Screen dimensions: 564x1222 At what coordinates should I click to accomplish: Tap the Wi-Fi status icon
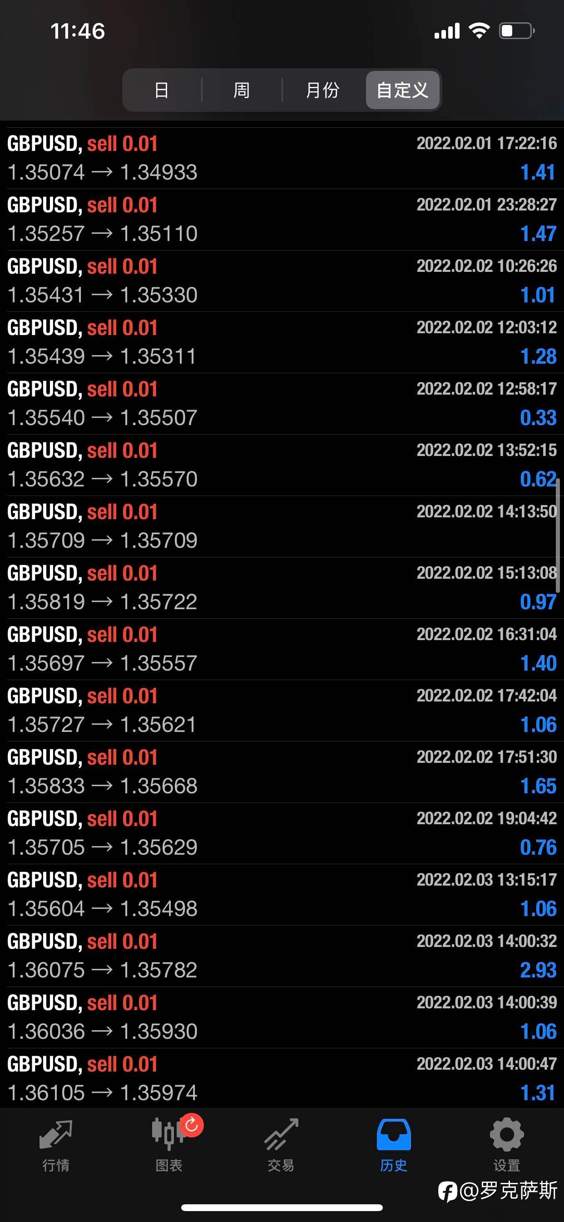479,31
